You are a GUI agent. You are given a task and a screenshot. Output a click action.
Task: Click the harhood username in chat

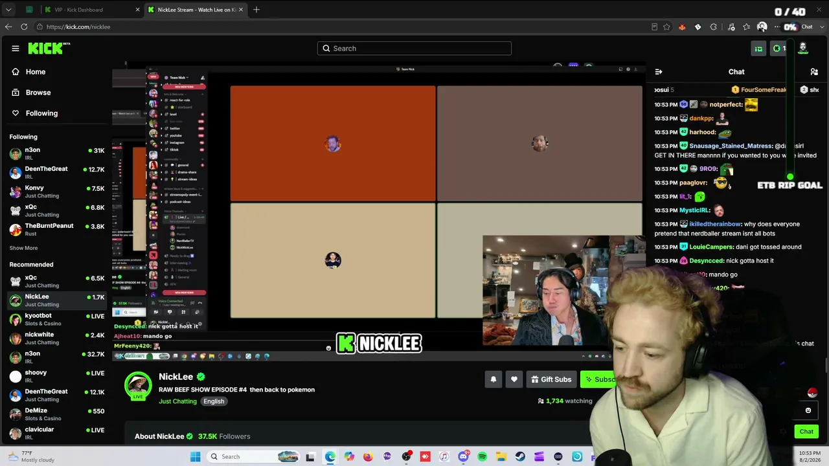703,132
